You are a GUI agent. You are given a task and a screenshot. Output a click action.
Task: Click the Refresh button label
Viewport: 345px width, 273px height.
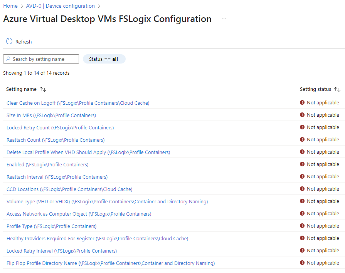(24, 42)
